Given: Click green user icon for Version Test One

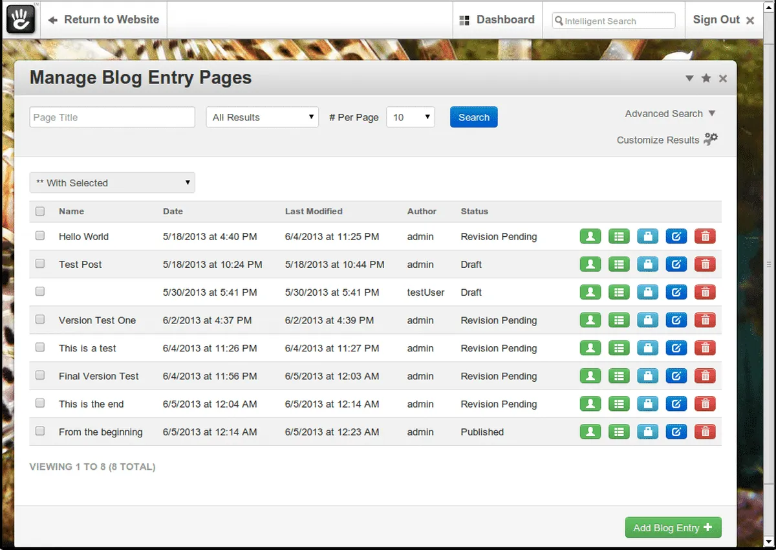Looking at the screenshot, I should tap(590, 320).
